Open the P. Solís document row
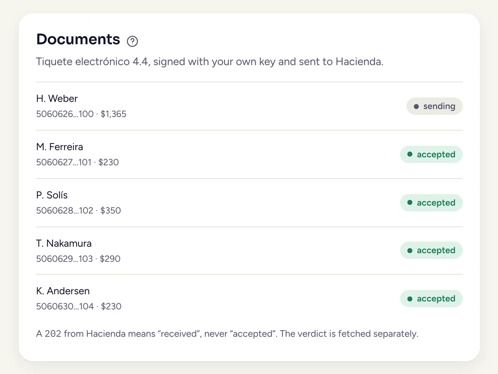 click(249, 203)
